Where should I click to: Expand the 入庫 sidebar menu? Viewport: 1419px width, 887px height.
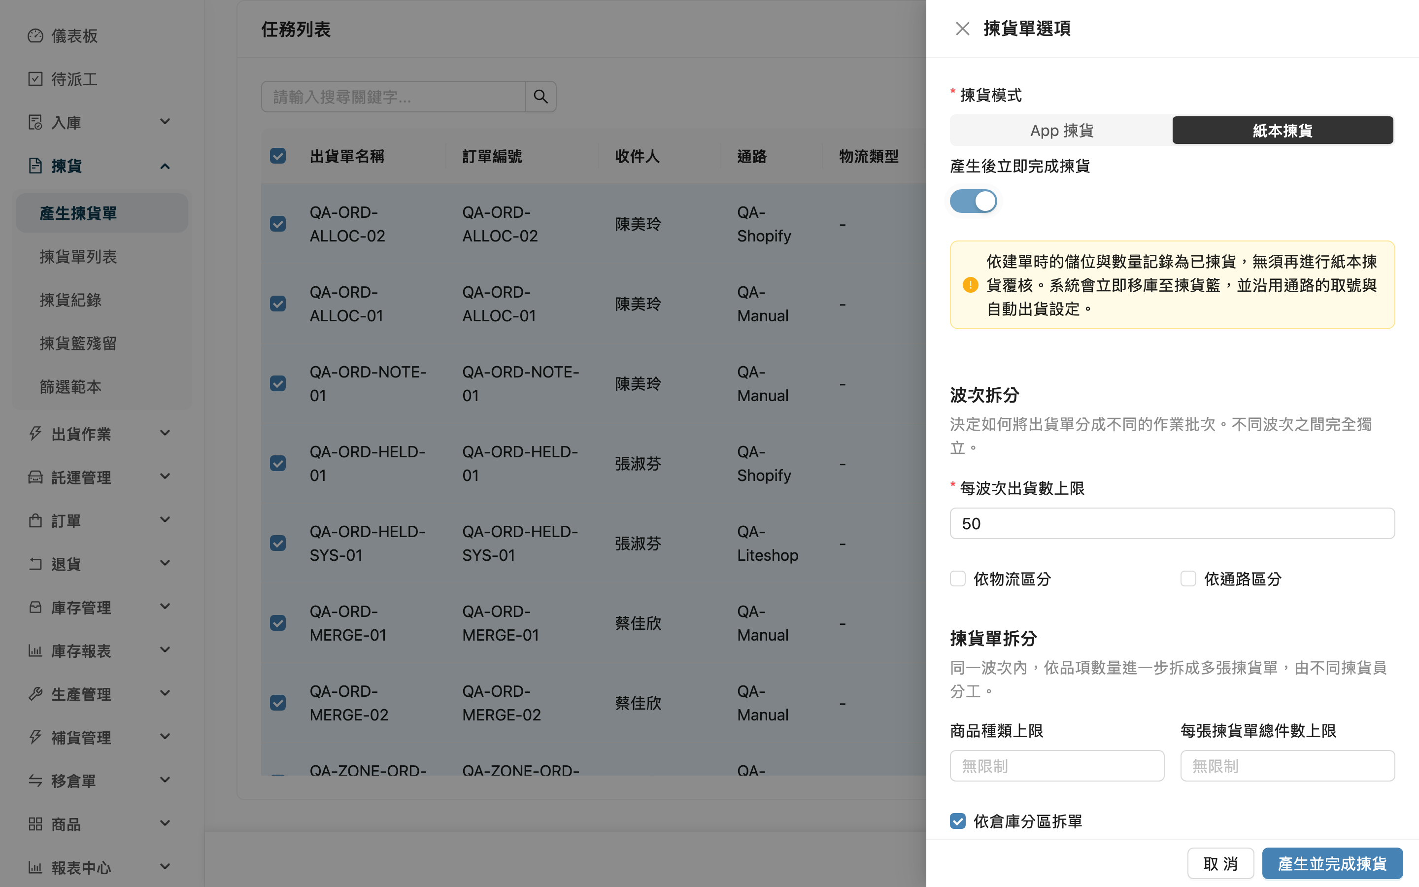pos(100,123)
